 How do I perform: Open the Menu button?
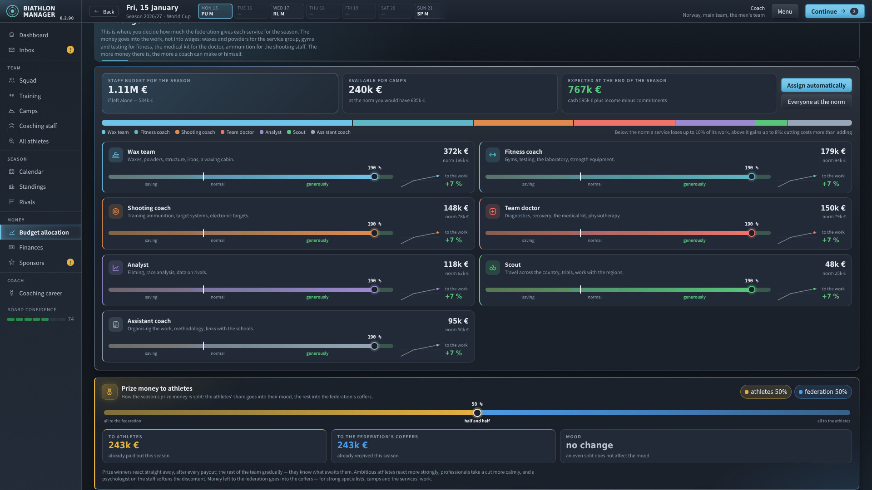point(784,11)
